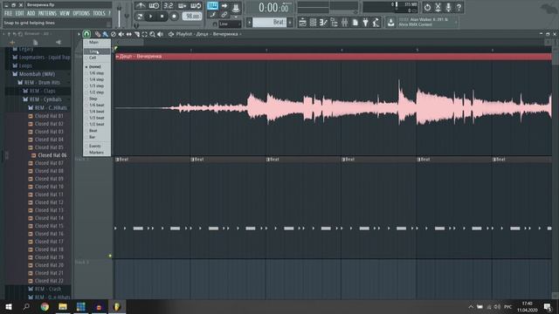Click the tempo 98.000 field

point(192,17)
